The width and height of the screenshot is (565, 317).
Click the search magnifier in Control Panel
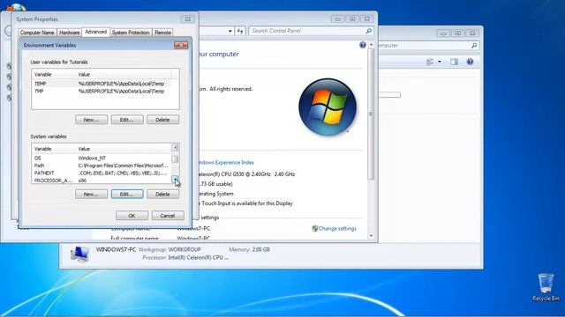coord(369,31)
